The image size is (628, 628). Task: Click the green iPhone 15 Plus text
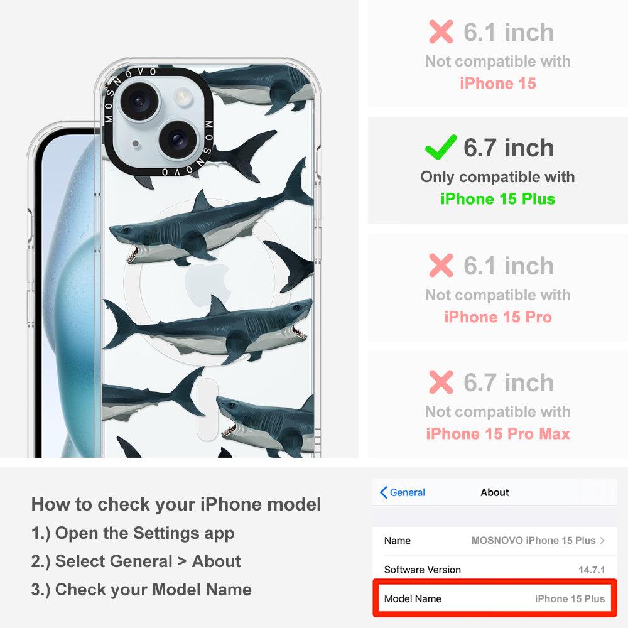pos(497,199)
